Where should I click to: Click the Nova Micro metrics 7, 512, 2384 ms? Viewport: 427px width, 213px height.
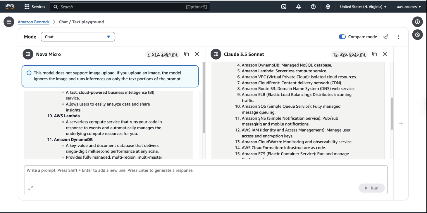[x=162, y=54]
